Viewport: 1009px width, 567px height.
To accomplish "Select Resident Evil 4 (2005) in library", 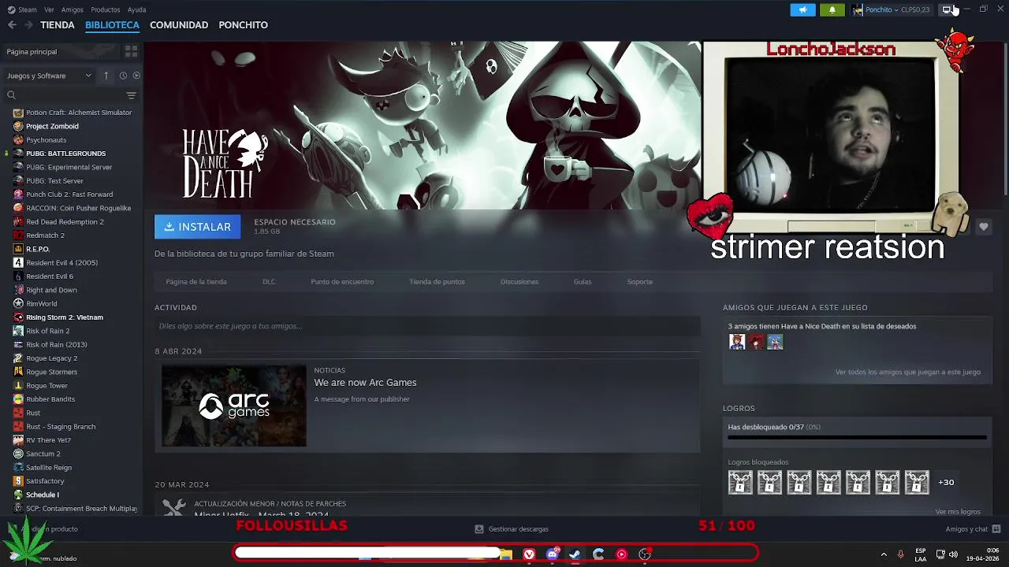I will coord(61,263).
